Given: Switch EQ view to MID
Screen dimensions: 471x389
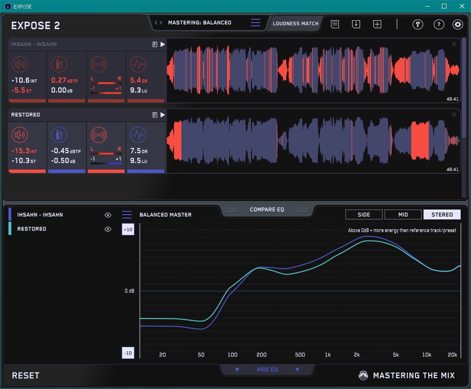Looking at the screenshot, I should [403, 215].
